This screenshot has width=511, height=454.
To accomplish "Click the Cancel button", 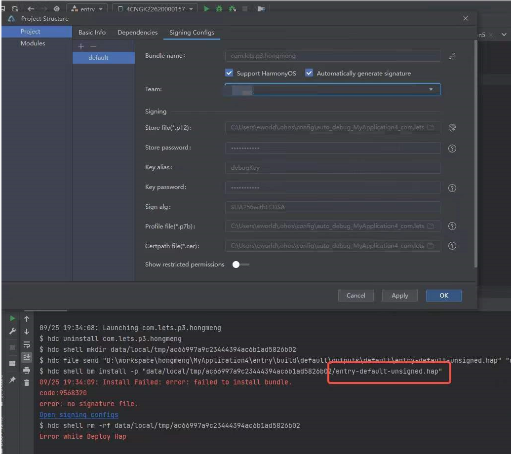I will [355, 296].
